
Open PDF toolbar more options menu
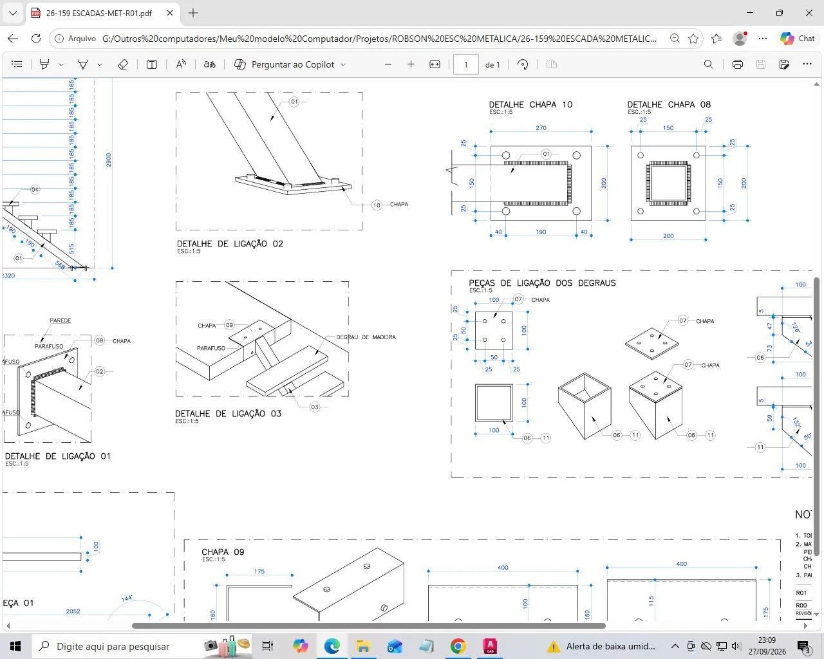coord(807,64)
